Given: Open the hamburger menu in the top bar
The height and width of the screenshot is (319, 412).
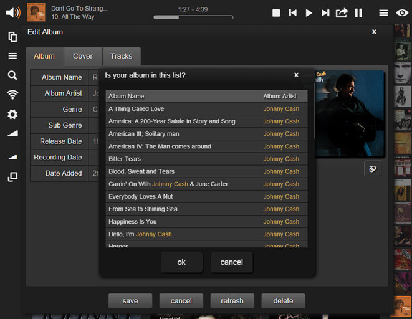Looking at the screenshot, I should [x=383, y=13].
